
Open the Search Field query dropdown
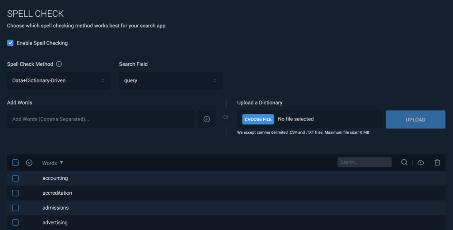(170, 80)
